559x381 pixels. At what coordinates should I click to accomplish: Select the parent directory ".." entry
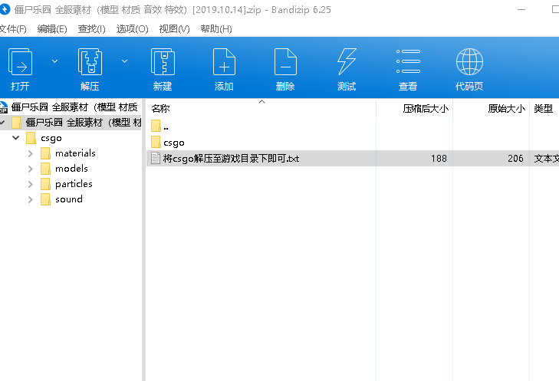(166, 126)
